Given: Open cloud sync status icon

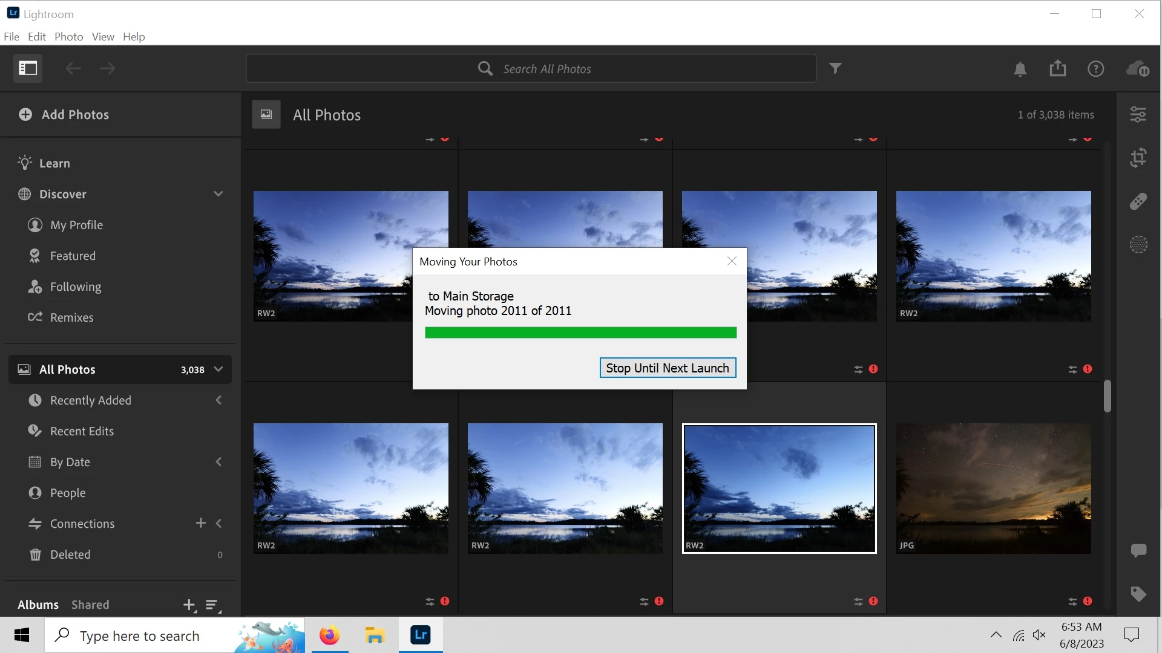Looking at the screenshot, I should 1138,68.
